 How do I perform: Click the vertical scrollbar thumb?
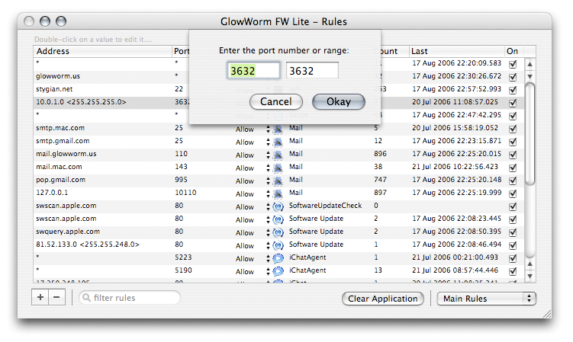click(x=530, y=134)
